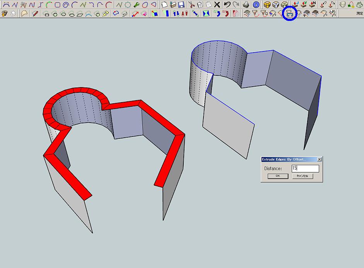This screenshot has width=364, height=268.
Task: Open a file with the folder icon
Action: 173,4
